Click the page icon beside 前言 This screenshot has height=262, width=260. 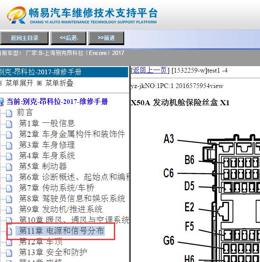pyautogui.click(x=9, y=113)
